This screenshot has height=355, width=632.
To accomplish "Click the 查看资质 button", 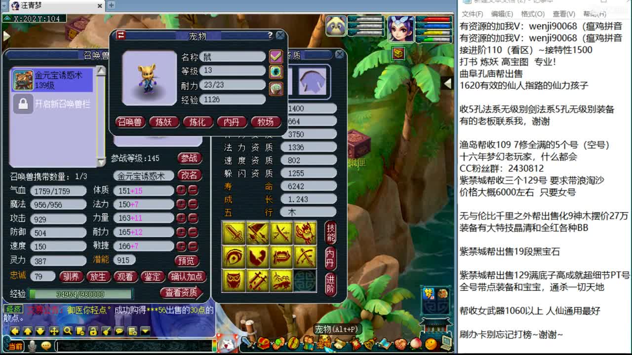I will (x=181, y=293).
